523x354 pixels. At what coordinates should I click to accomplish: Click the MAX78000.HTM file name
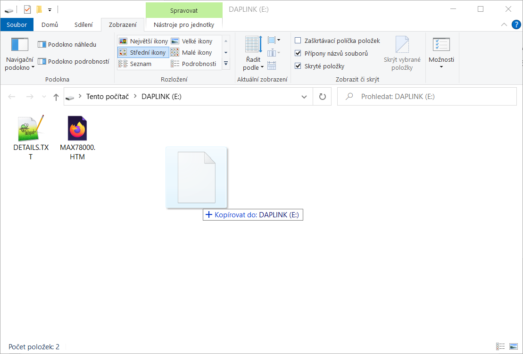click(78, 152)
